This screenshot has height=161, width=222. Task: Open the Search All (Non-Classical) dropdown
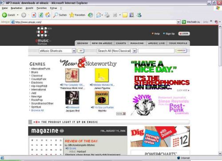(135, 51)
